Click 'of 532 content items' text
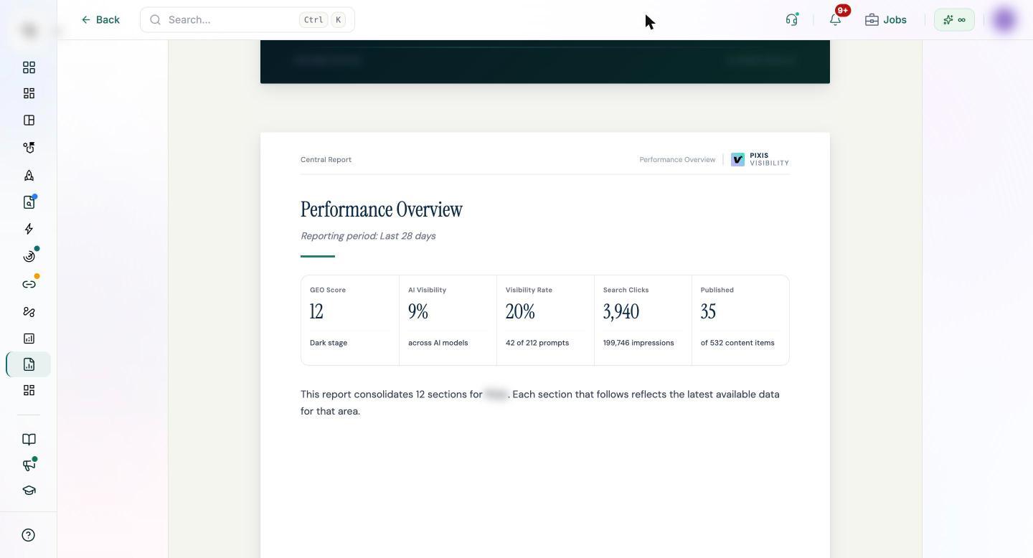The image size is (1033, 558). (x=737, y=343)
